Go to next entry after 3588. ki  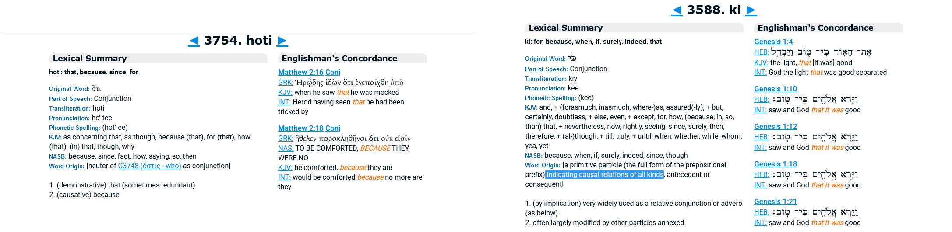[751, 10]
